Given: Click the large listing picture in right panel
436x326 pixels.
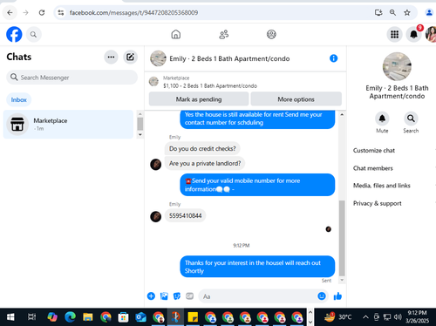Looking at the screenshot, I should [x=397, y=66].
